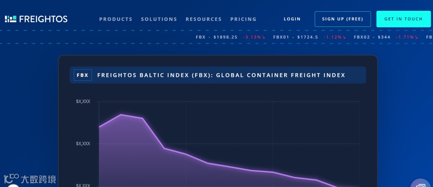Image resolution: width=433 pixels, height=187 pixels.
Task: Open the Resources menu
Action: (204, 19)
